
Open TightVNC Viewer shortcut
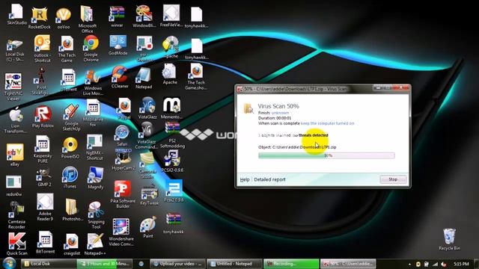coord(13,87)
